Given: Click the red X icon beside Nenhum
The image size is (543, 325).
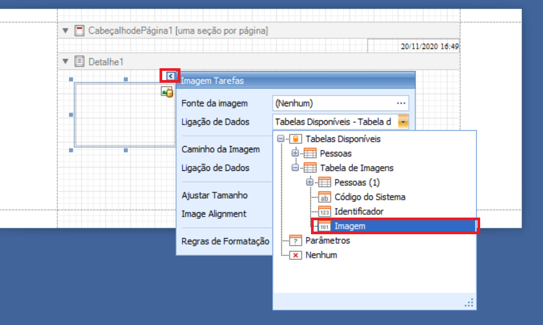Looking at the screenshot, I should (295, 255).
